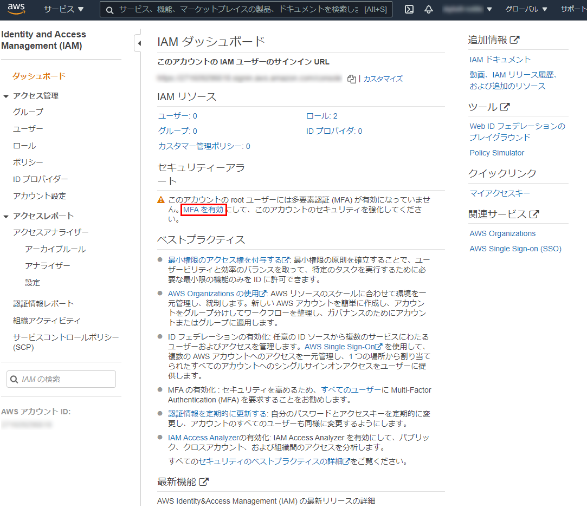The width and height of the screenshot is (587, 508).
Task: Collapse the アクセスレポート section
Action: coord(6,216)
